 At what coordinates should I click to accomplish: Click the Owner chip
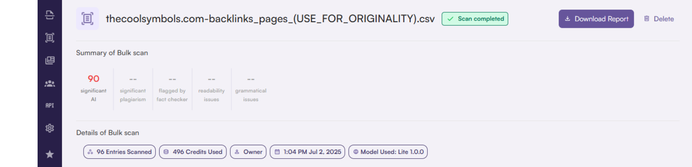[x=248, y=152]
